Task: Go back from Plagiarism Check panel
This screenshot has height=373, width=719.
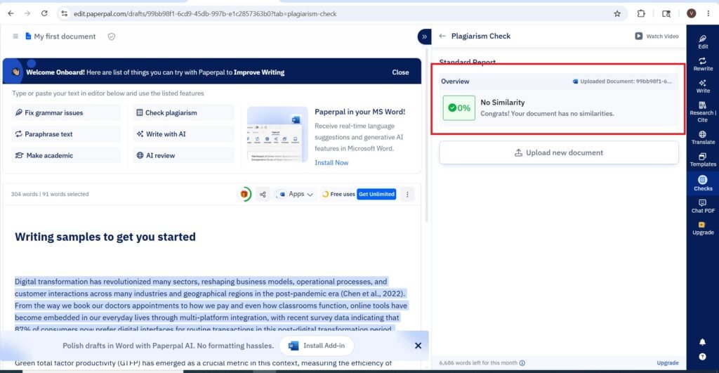Action: [x=442, y=37]
